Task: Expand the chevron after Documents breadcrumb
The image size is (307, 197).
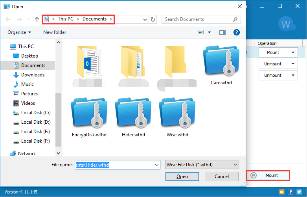Action: tap(111, 19)
